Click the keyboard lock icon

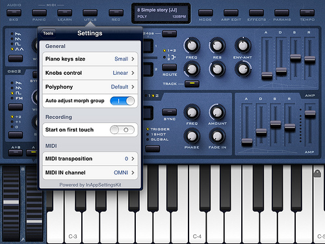[x=317, y=174]
